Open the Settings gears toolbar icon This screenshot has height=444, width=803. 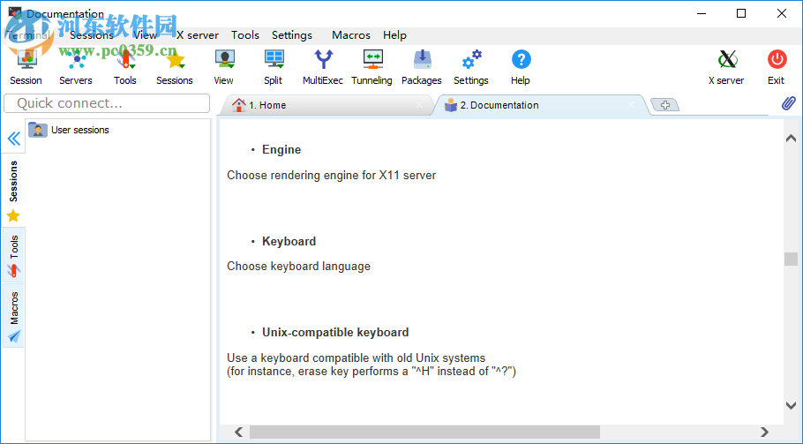coord(472,60)
